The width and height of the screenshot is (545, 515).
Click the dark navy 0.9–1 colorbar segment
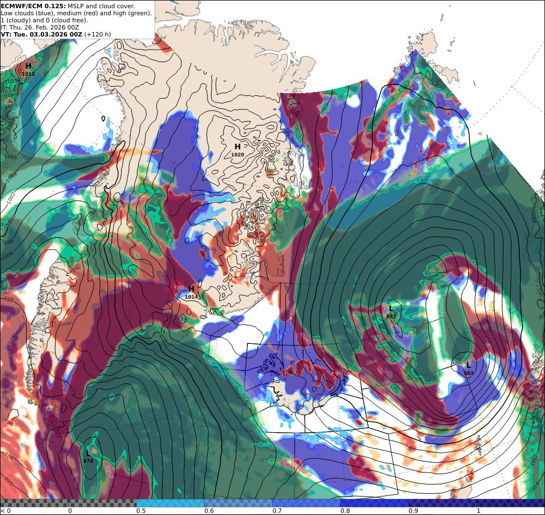pos(443,503)
